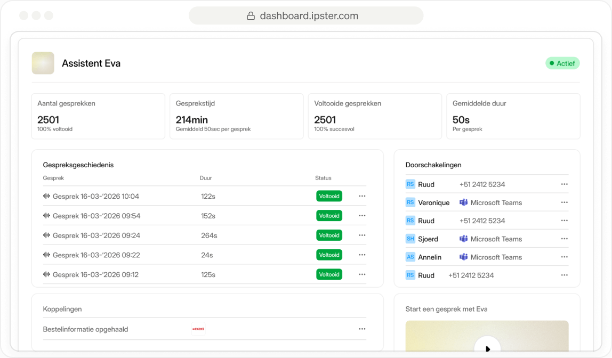Click the Microsoft Teams icon next to Veronique
The image size is (612, 358).
(x=463, y=202)
